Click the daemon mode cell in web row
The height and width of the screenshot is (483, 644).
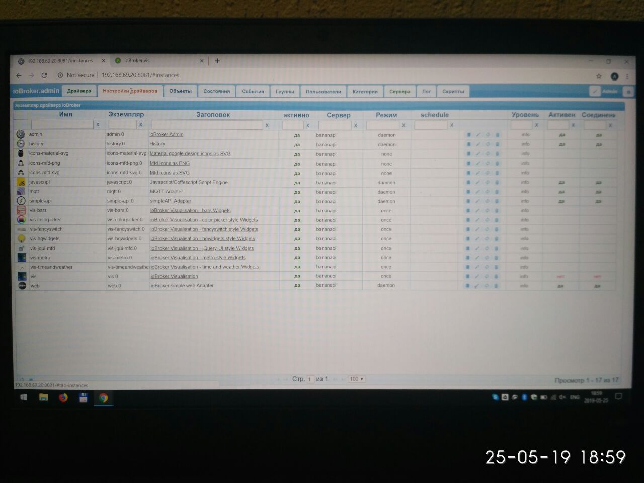coord(386,286)
